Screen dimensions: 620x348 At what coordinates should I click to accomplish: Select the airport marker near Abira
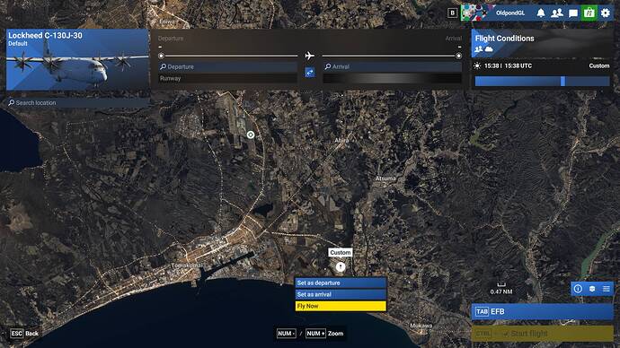coord(251,135)
